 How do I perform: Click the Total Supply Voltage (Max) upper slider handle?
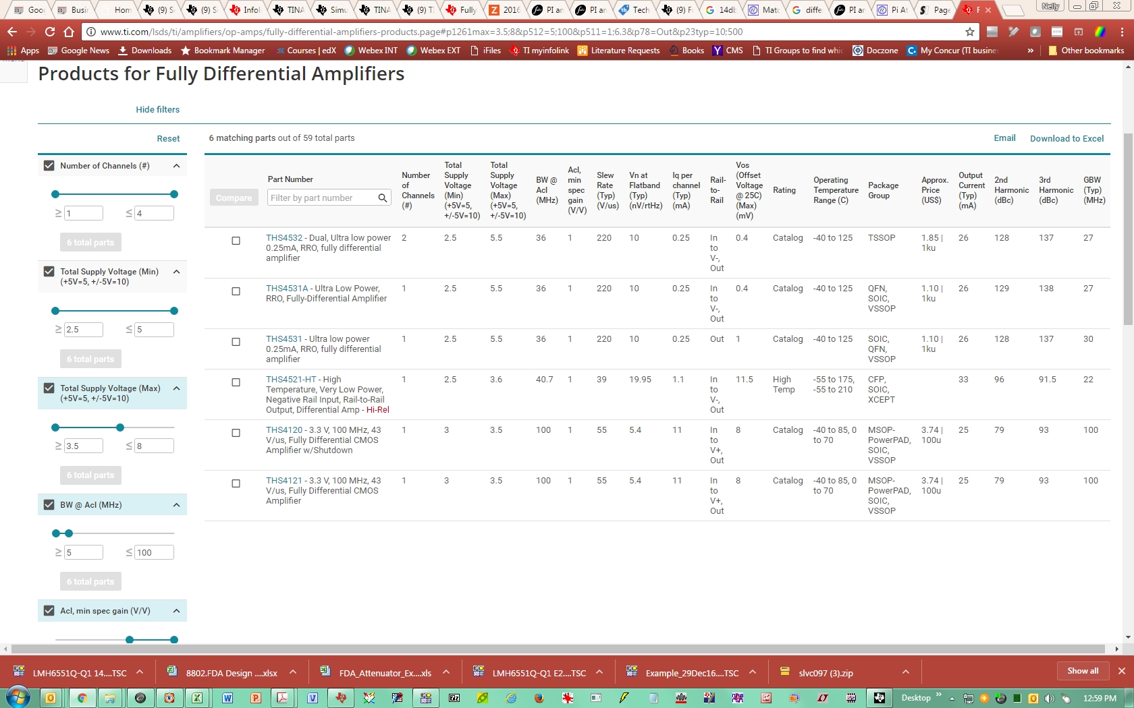[120, 427]
